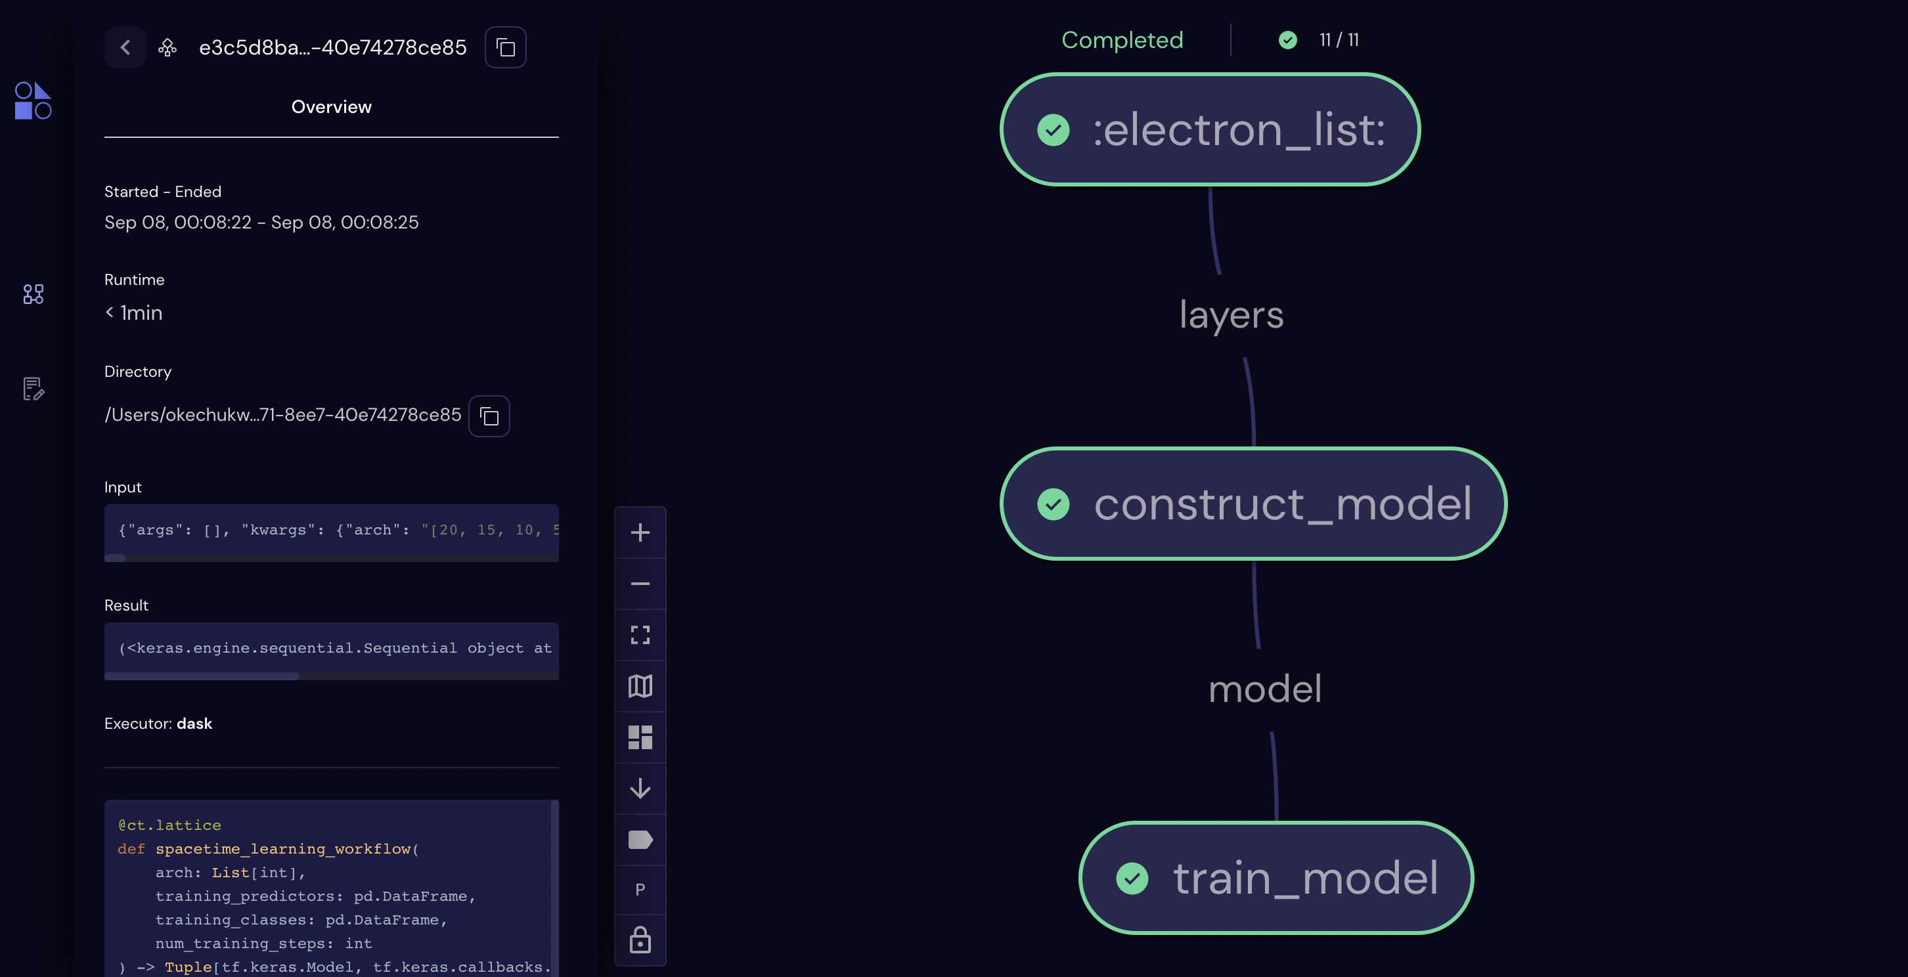Click the lattice tree icon beside dispatch ID

pyautogui.click(x=167, y=47)
